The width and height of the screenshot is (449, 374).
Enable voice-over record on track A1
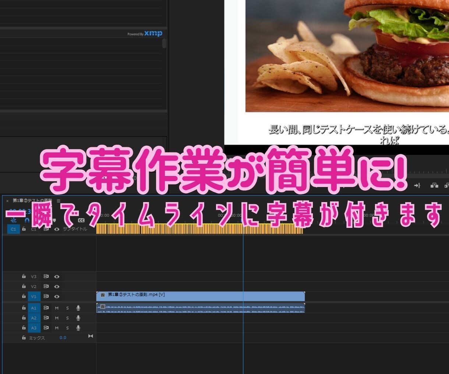78,308
